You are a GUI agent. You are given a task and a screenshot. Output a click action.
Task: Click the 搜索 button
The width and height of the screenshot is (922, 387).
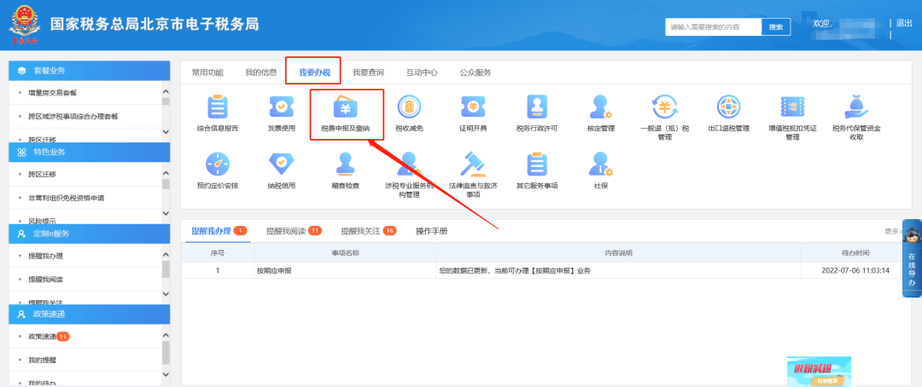pyautogui.click(x=776, y=27)
